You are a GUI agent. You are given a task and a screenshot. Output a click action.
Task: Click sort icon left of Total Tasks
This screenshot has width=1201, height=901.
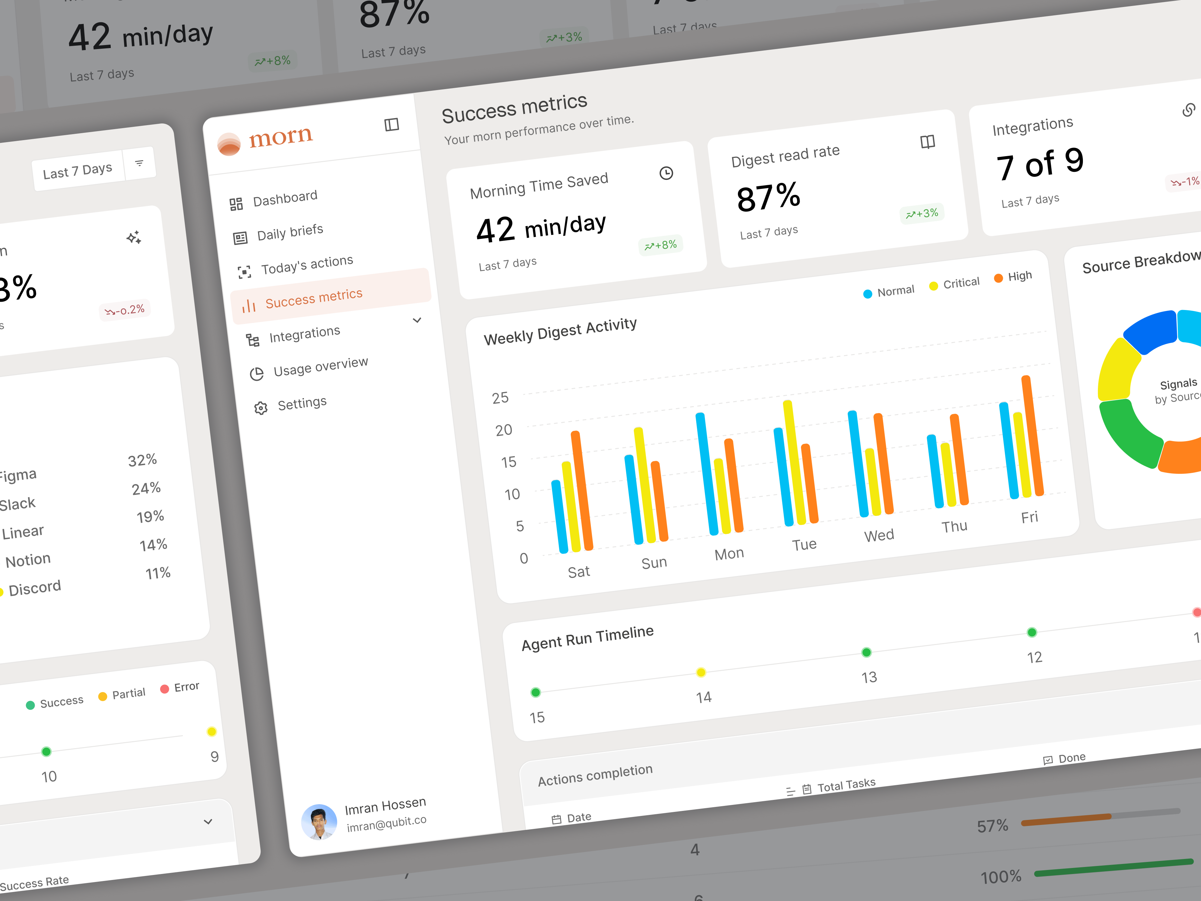click(x=791, y=792)
